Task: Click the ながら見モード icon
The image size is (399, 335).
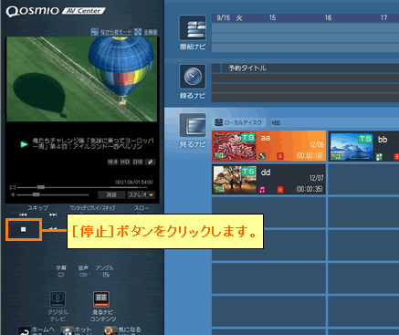Action: tap(95, 32)
